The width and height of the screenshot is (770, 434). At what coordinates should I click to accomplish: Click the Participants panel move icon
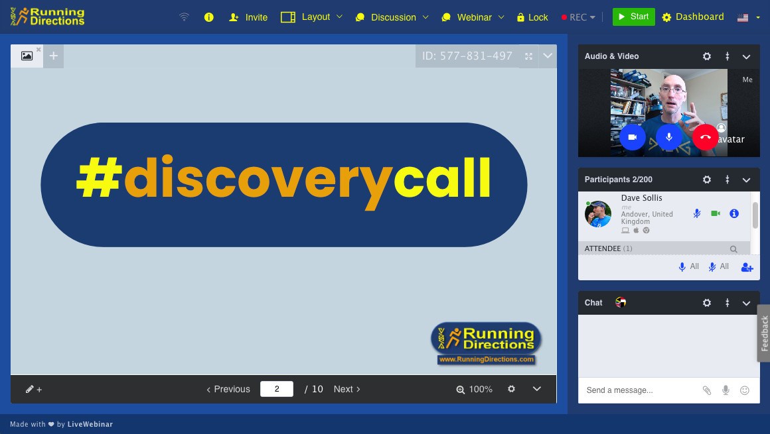pos(728,180)
